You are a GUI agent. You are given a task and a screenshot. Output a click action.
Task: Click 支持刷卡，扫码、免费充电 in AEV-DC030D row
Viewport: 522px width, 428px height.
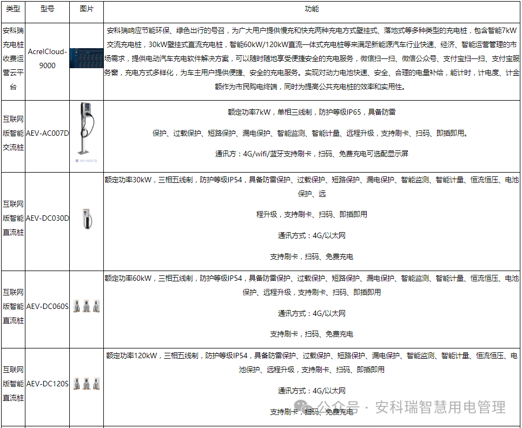coord(312,257)
